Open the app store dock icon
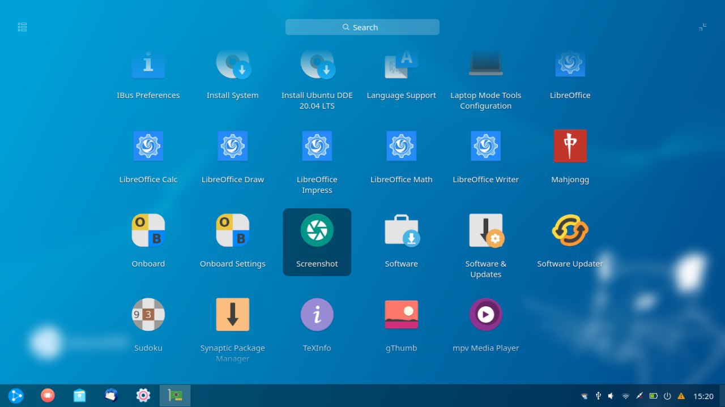 click(x=80, y=396)
